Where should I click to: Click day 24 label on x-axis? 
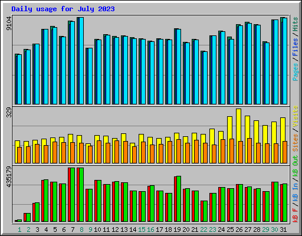point(221,230)
